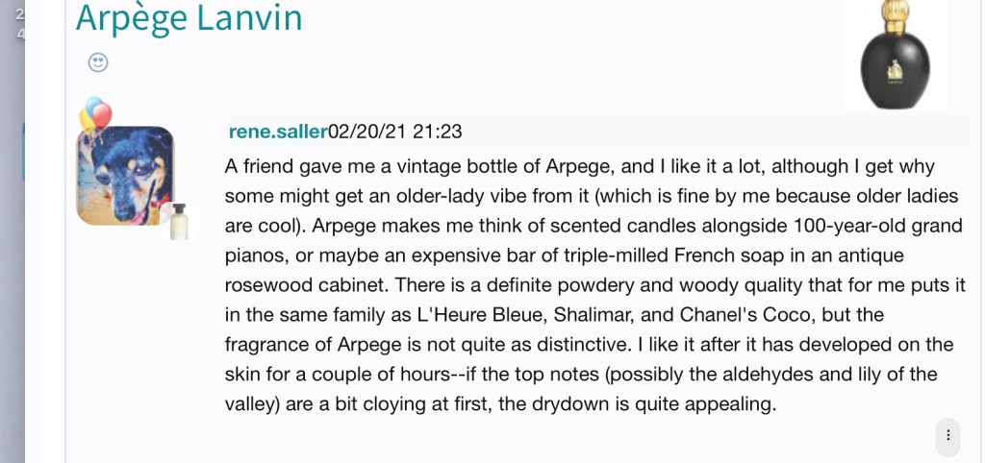Click the review timestamp 02/20/21 21:23
985x463 pixels.
pyautogui.click(x=395, y=132)
